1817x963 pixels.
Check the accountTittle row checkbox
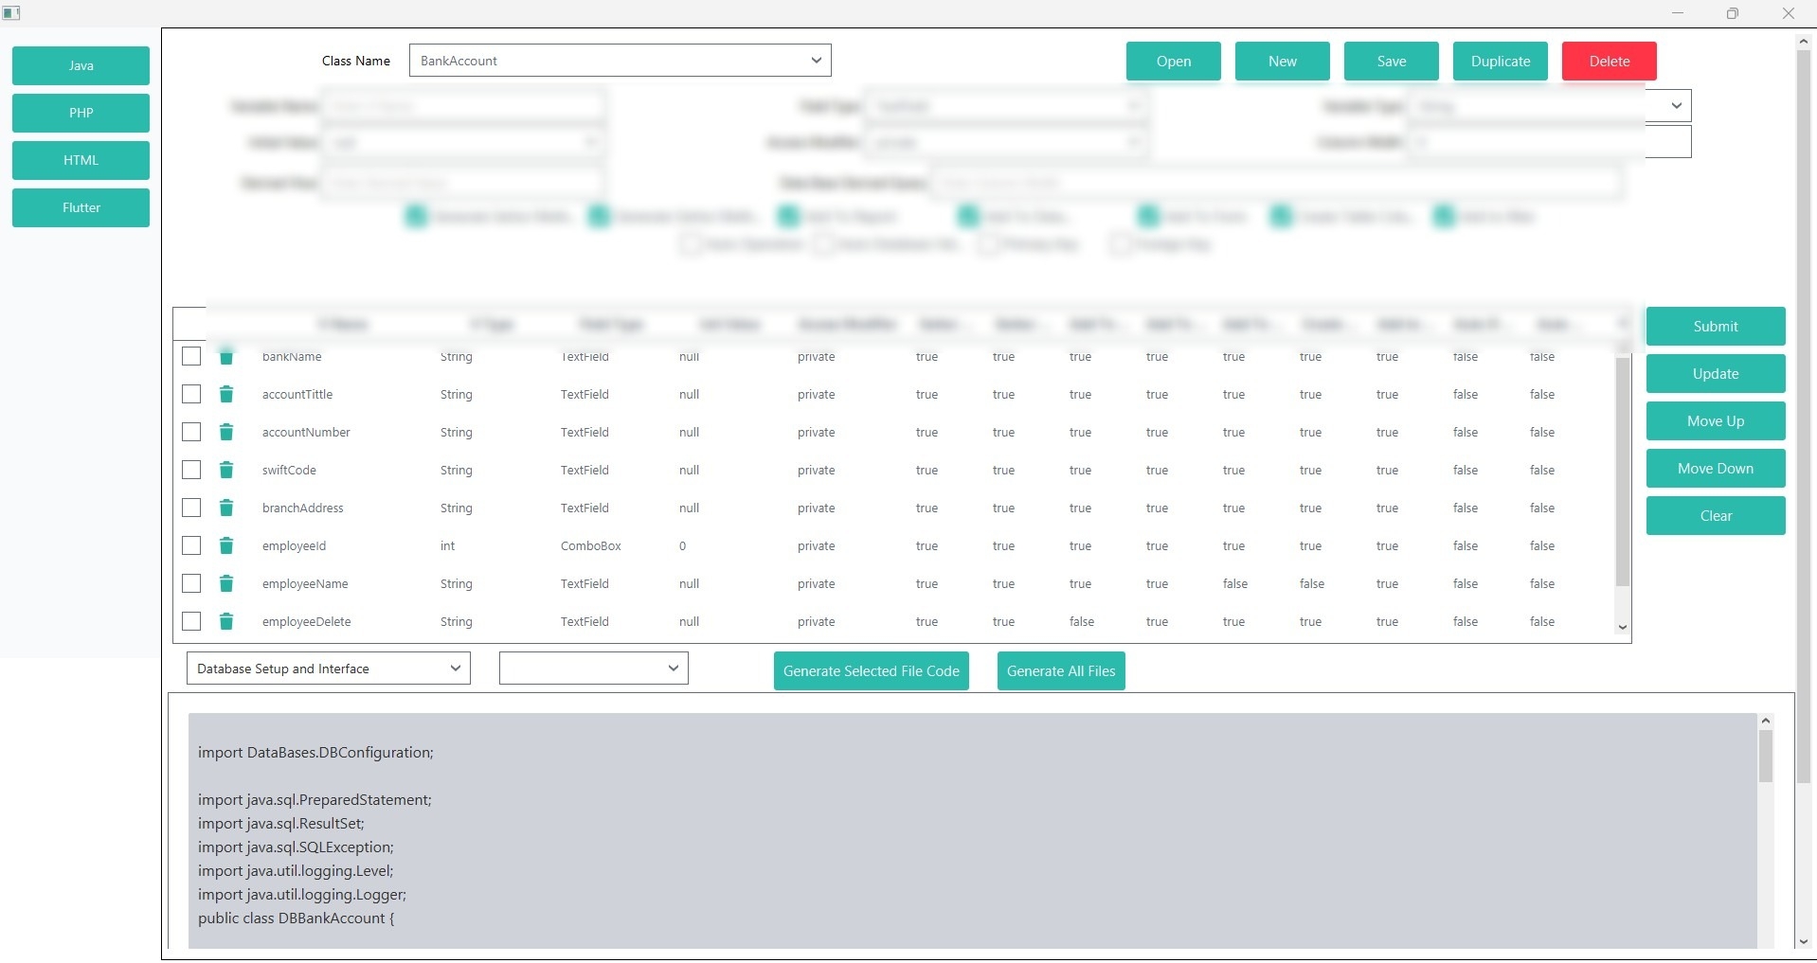tap(191, 394)
